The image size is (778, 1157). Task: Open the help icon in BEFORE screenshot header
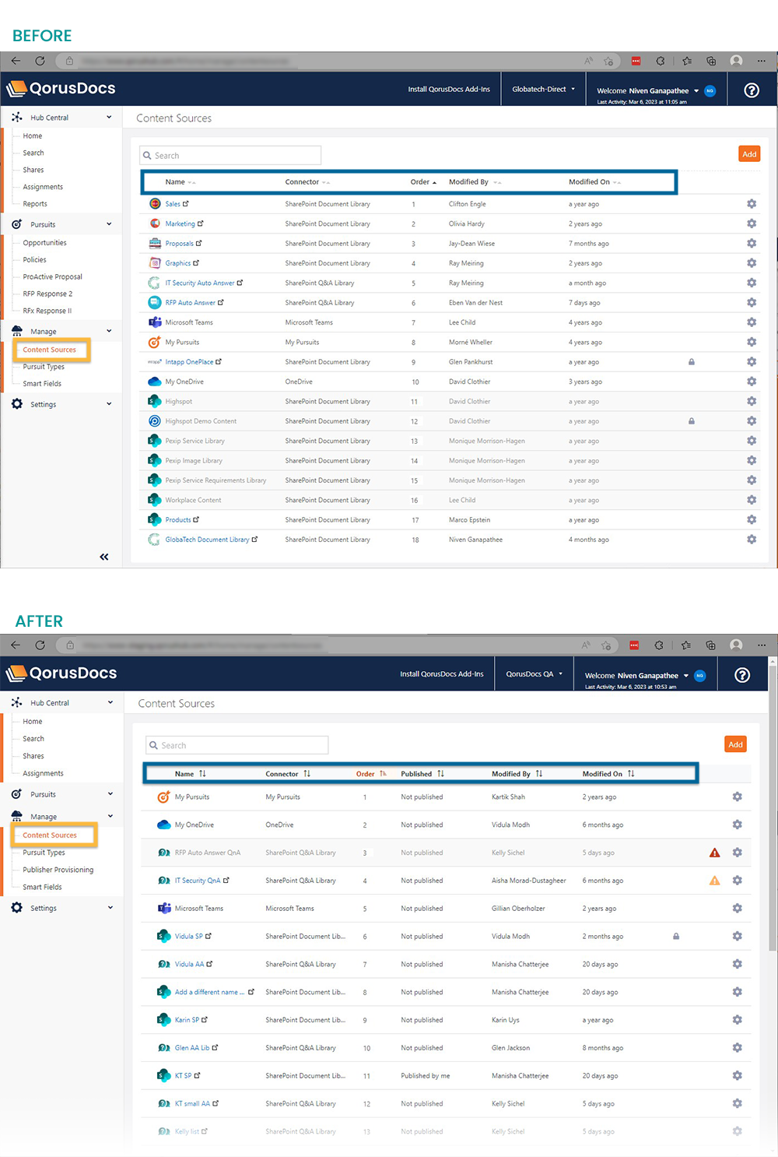[x=752, y=90]
